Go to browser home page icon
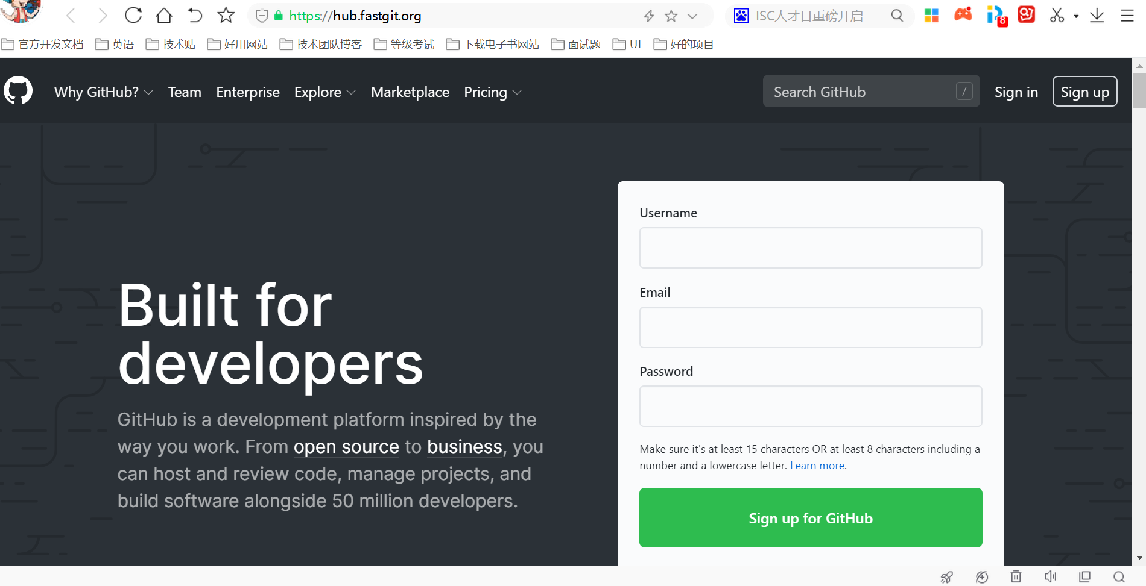This screenshot has height=586, width=1146. [x=164, y=16]
